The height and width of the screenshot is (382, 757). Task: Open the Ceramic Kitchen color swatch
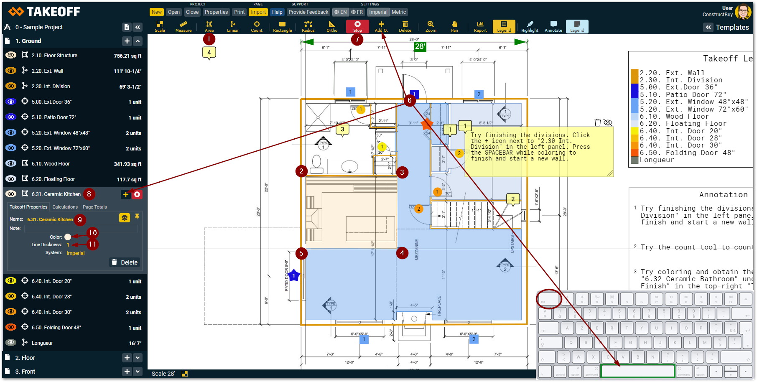(x=68, y=237)
